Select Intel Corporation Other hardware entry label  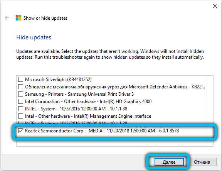[x=88, y=102]
